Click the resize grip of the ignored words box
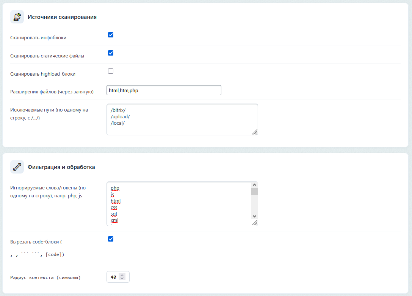Image resolution: width=412 pixels, height=296 pixels. pos(255,223)
